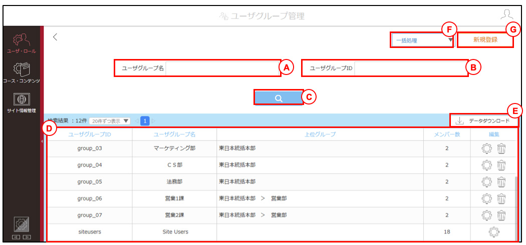Image resolution: width=526 pixels, height=245 pixels.
Task: Click the gear edit icon for siteusers
Action: point(494,231)
